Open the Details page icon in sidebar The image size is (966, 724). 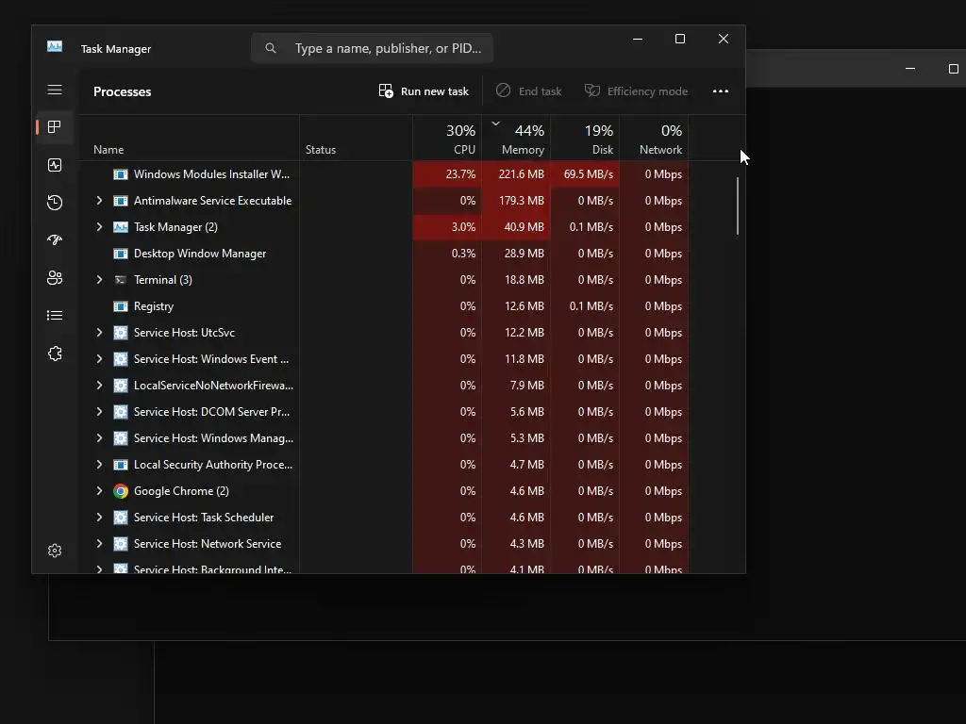[x=55, y=315]
